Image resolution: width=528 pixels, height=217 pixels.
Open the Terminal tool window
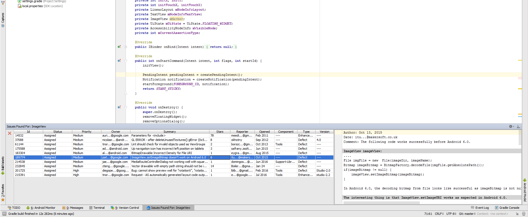coord(97,208)
